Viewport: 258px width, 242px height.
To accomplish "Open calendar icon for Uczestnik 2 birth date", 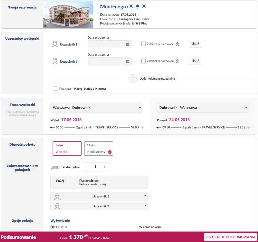I will tap(128, 62).
